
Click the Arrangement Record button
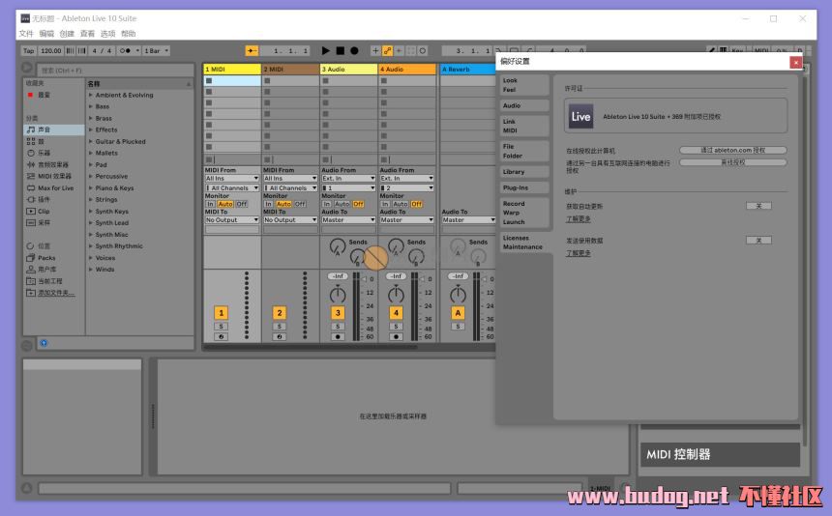point(354,51)
